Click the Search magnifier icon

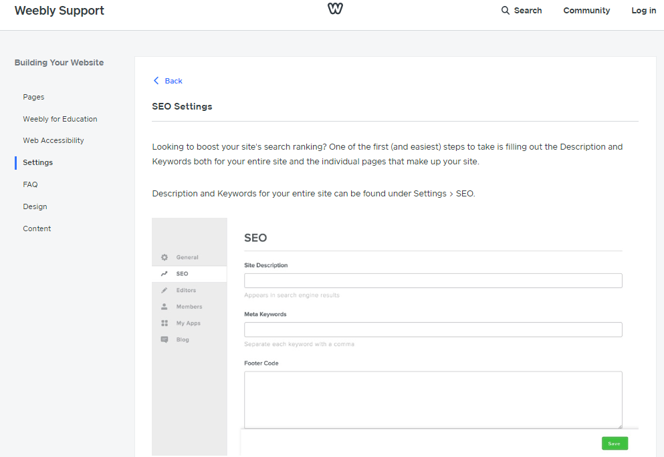point(506,10)
